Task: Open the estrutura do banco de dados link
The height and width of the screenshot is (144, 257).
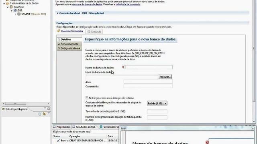Action: pos(87,4)
